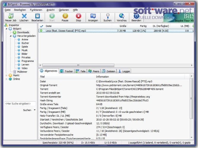Click the search input field

click(x=20, y=104)
